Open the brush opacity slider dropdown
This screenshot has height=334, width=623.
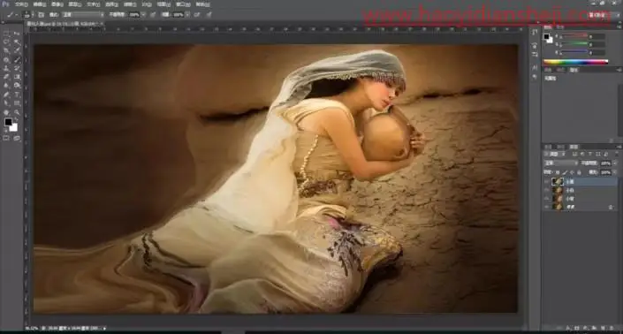click(x=143, y=15)
